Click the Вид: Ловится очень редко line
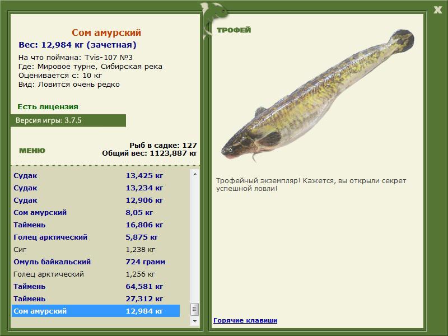Image resolution: width=448 pixels, height=336 pixels. [x=69, y=85]
